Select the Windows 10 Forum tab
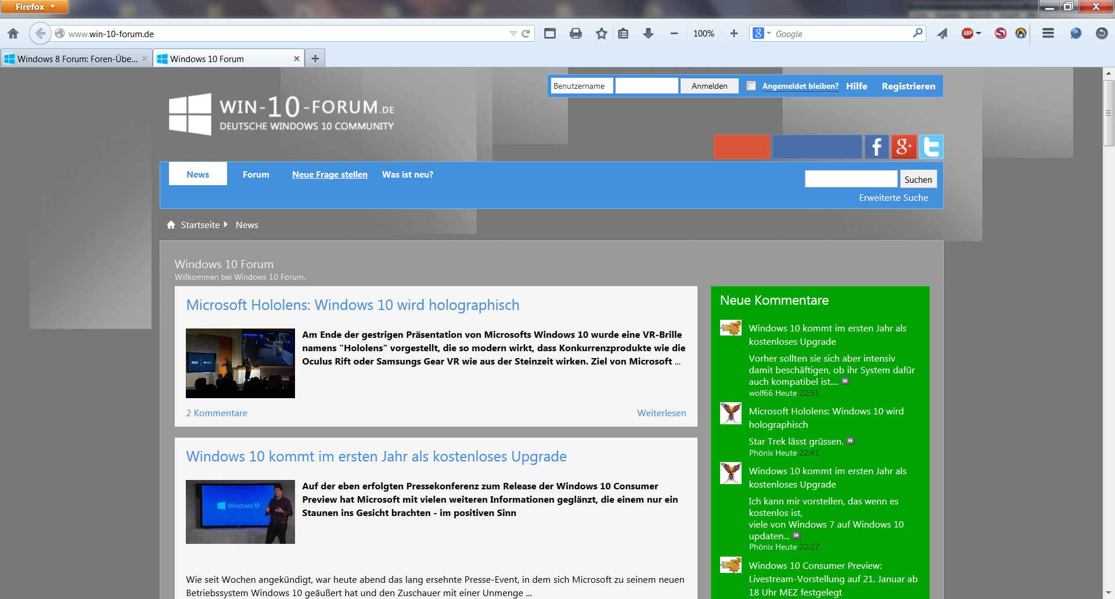1115x599 pixels. [x=229, y=59]
